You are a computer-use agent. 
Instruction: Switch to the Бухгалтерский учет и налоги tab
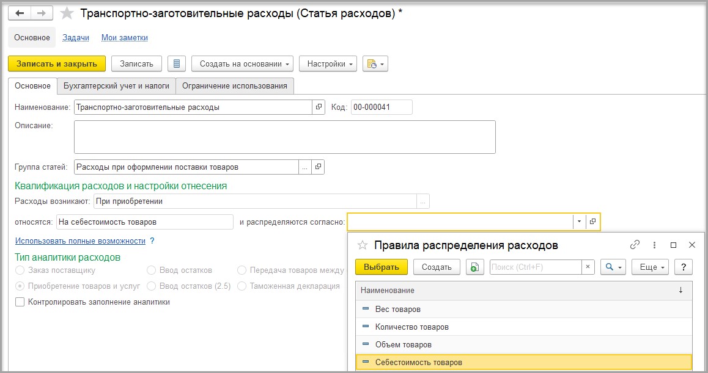tap(117, 85)
